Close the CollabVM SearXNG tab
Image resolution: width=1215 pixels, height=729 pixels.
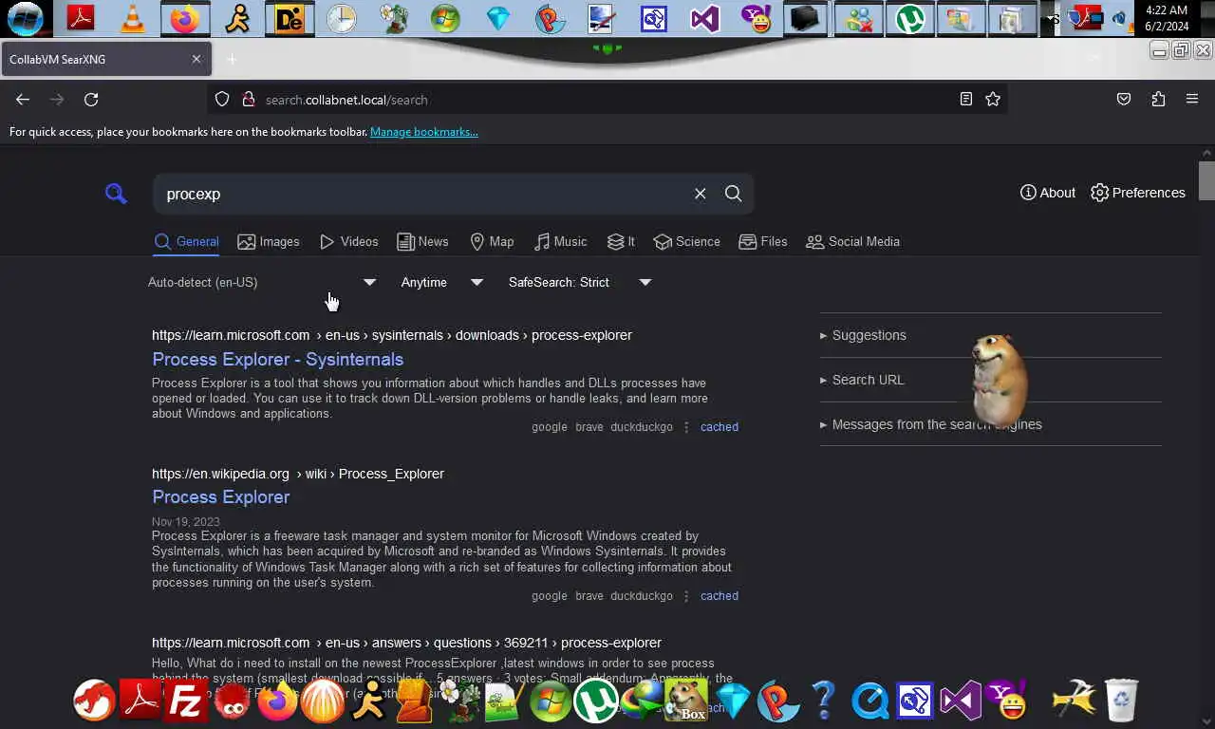196,59
